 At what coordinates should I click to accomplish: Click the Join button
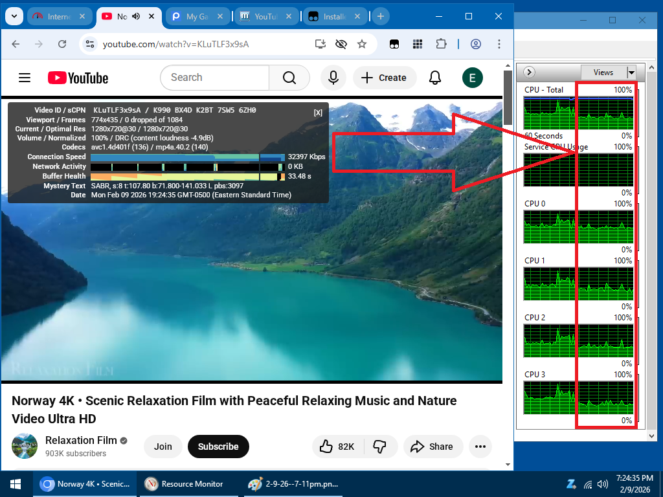click(x=163, y=447)
